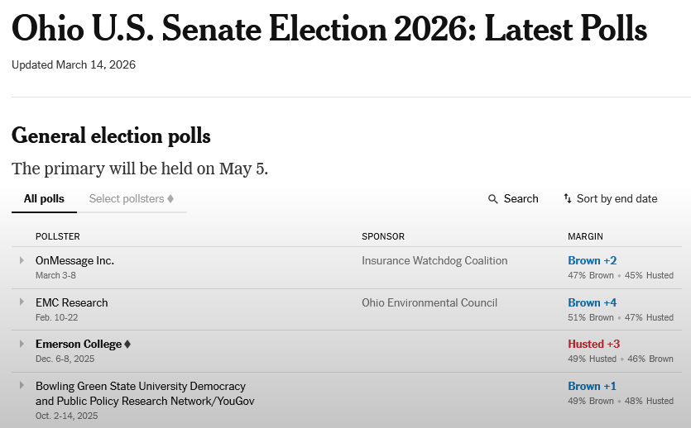Click the magnifying glass Search icon

[493, 199]
